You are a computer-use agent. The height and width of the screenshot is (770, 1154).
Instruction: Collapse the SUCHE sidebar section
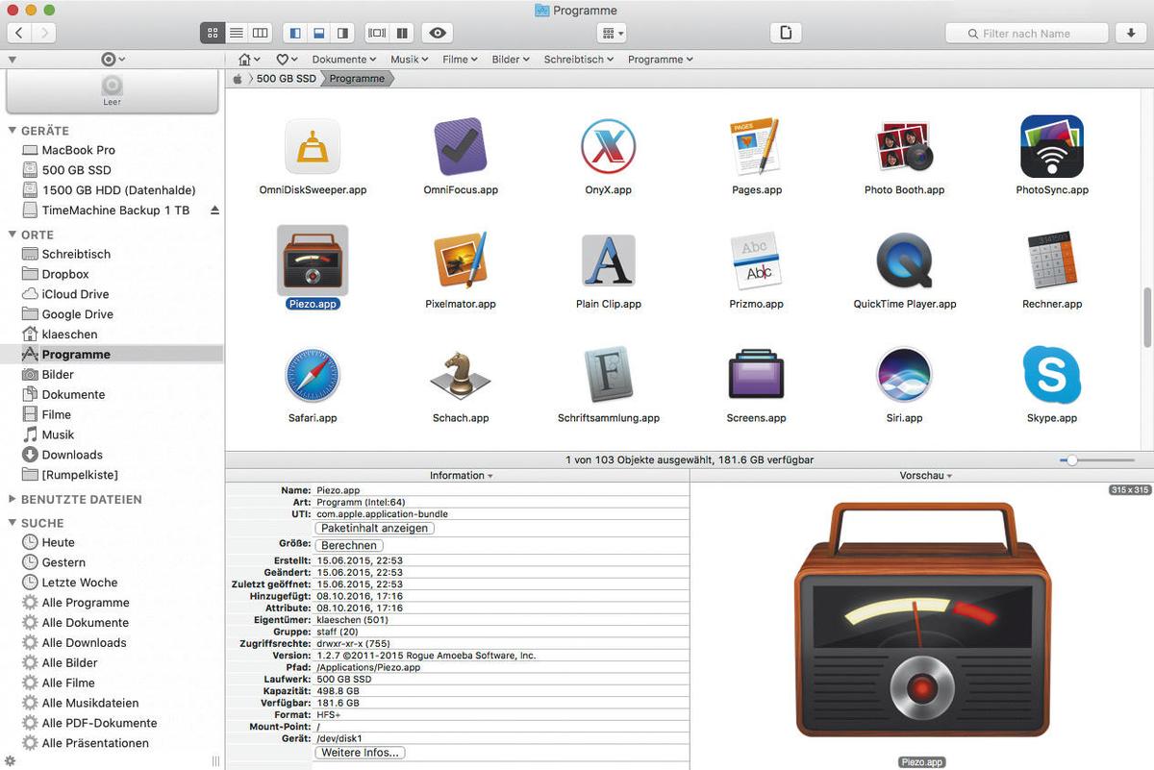coord(12,523)
